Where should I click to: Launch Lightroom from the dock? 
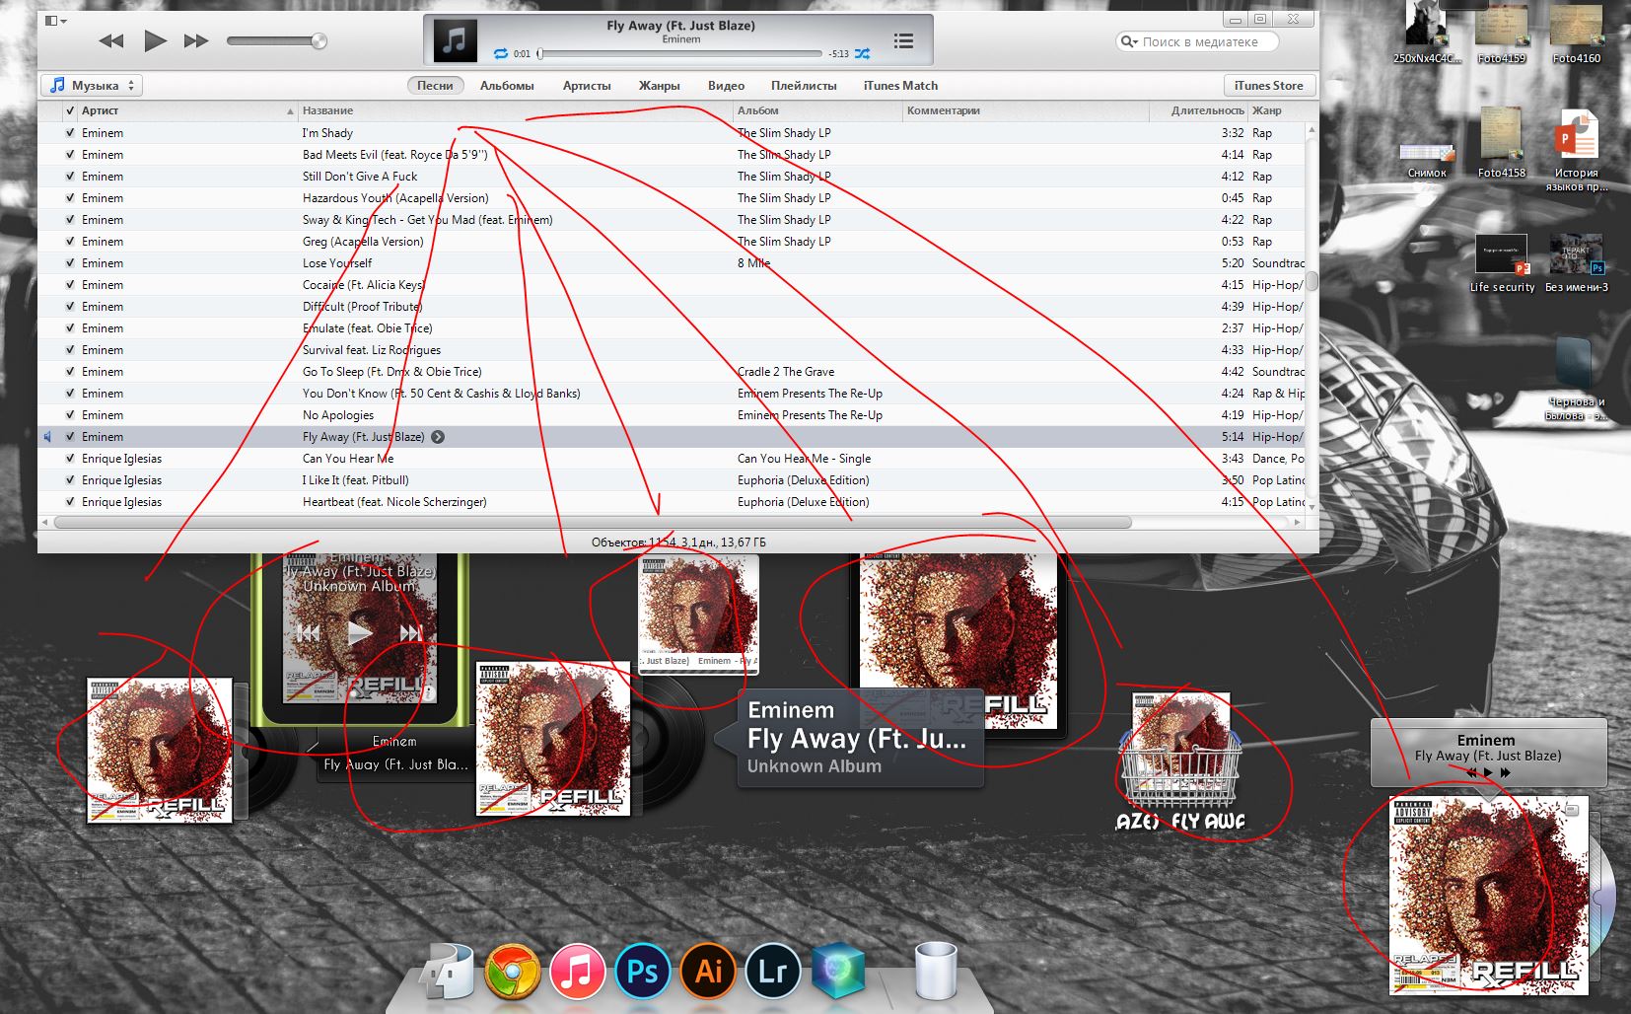[x=772, y=972]
